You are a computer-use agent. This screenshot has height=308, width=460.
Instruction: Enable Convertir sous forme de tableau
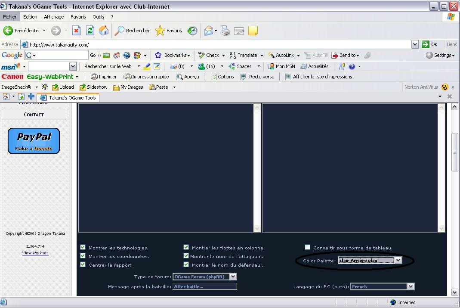pyautogui.click(x=307, y=247)
